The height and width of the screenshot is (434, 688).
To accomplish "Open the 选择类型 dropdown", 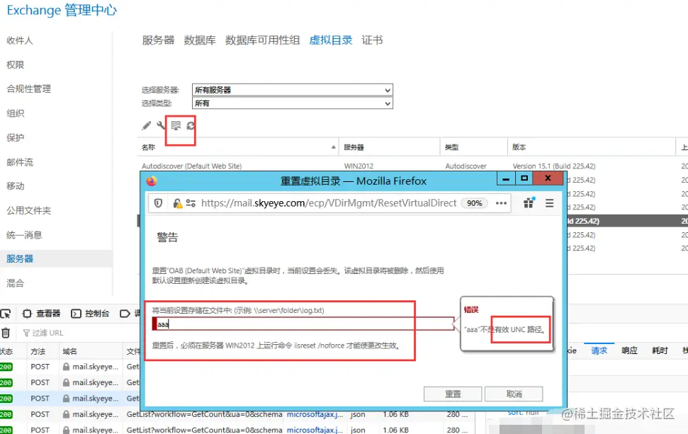I will [x=292, y=103].
